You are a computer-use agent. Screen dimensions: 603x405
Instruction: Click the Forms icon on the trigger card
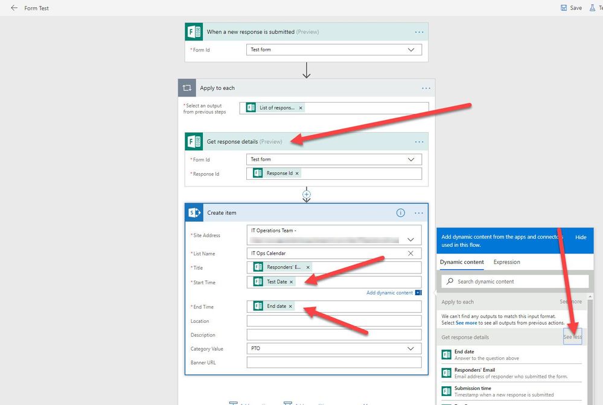click(x=194, y=31)
